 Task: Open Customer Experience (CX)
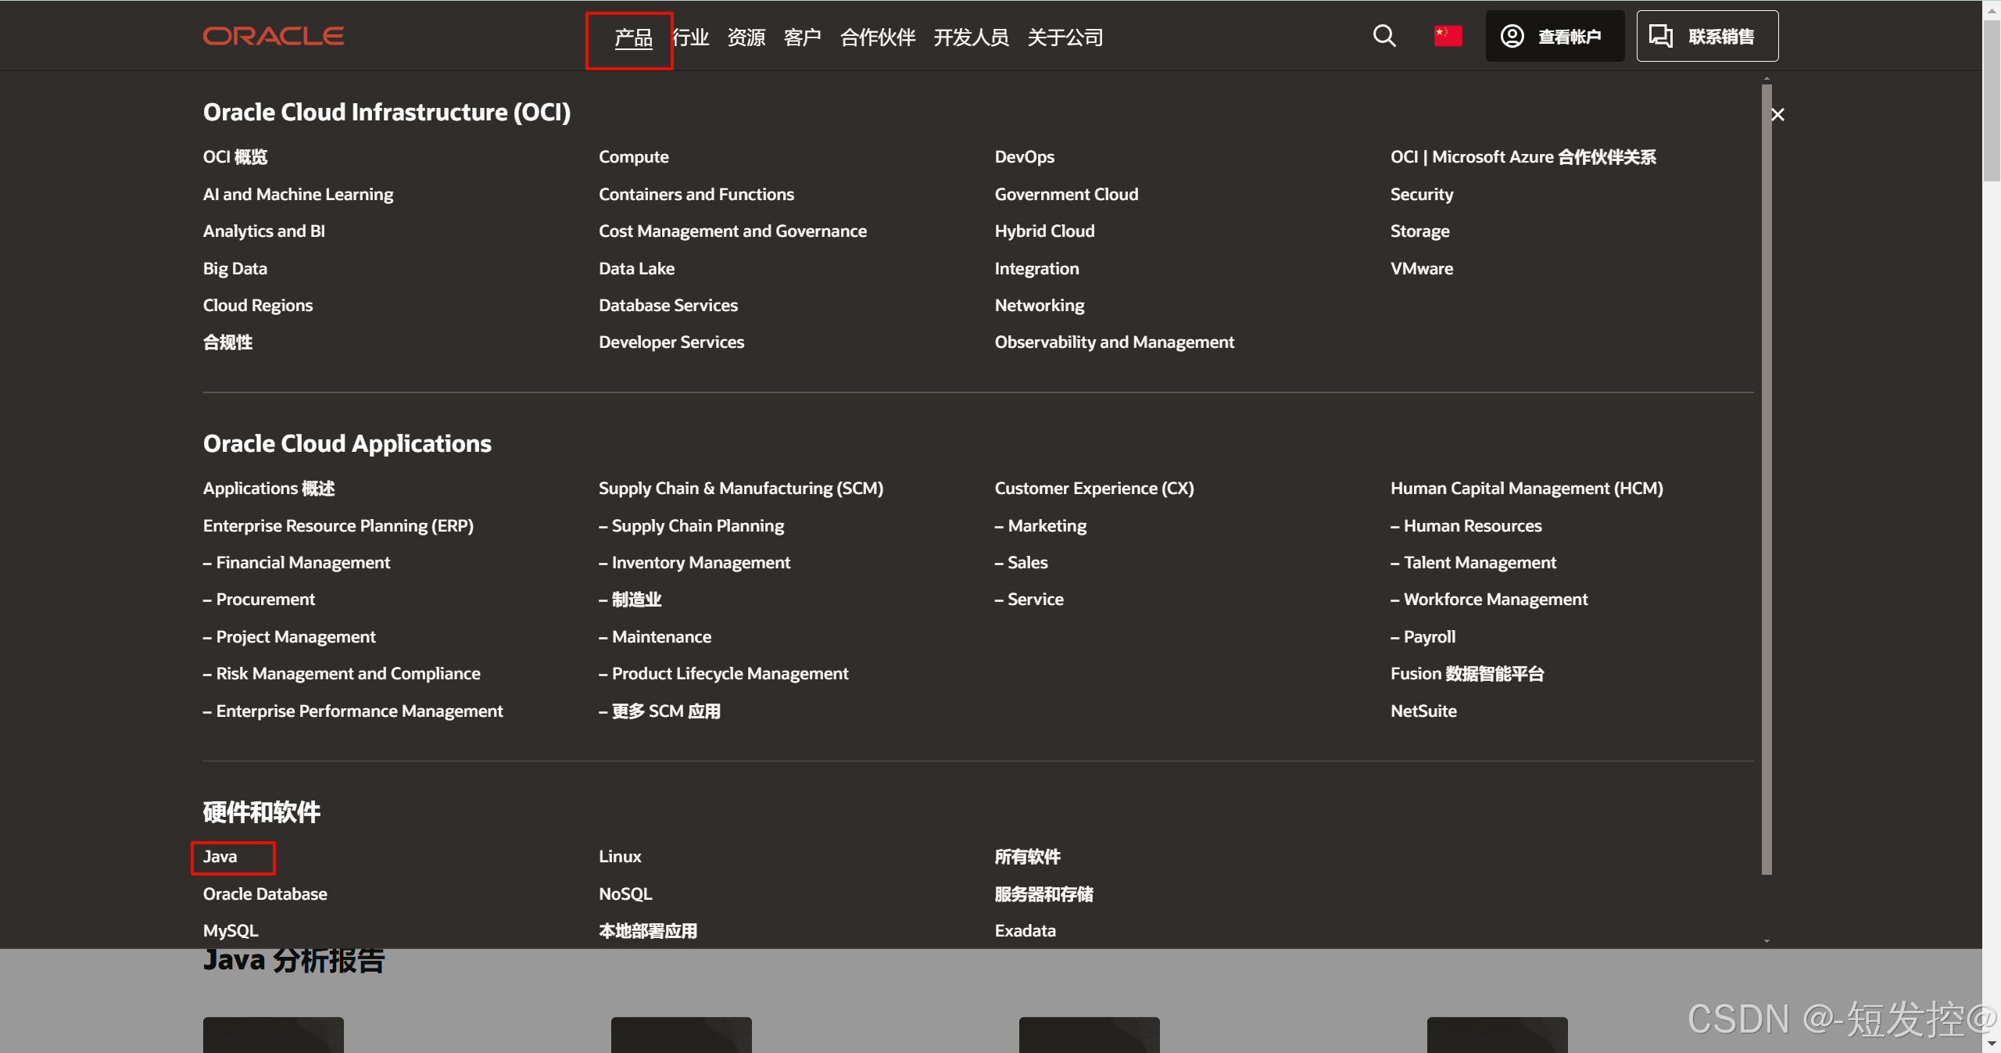[1094, 489]
